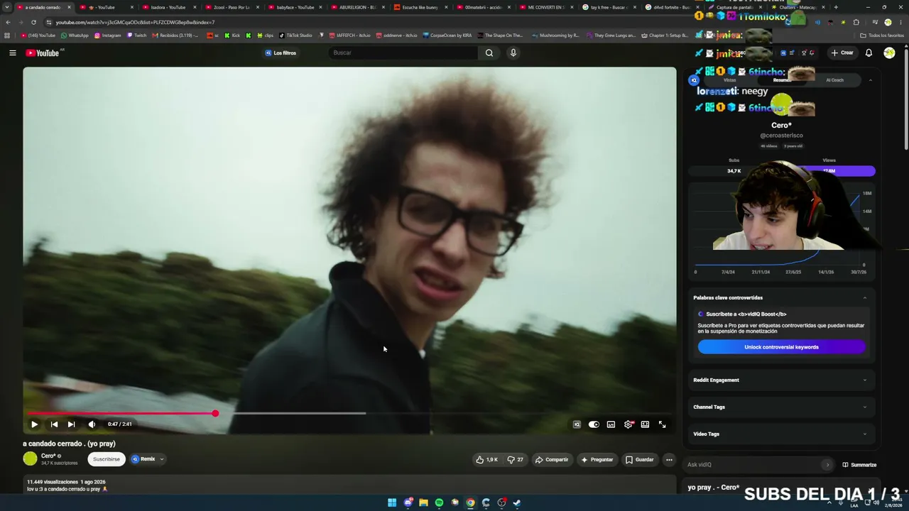Collapse the Palabras clave controvertidas section
The width and height of the screenshot is (909, 511).
click(x=864, y=297)
